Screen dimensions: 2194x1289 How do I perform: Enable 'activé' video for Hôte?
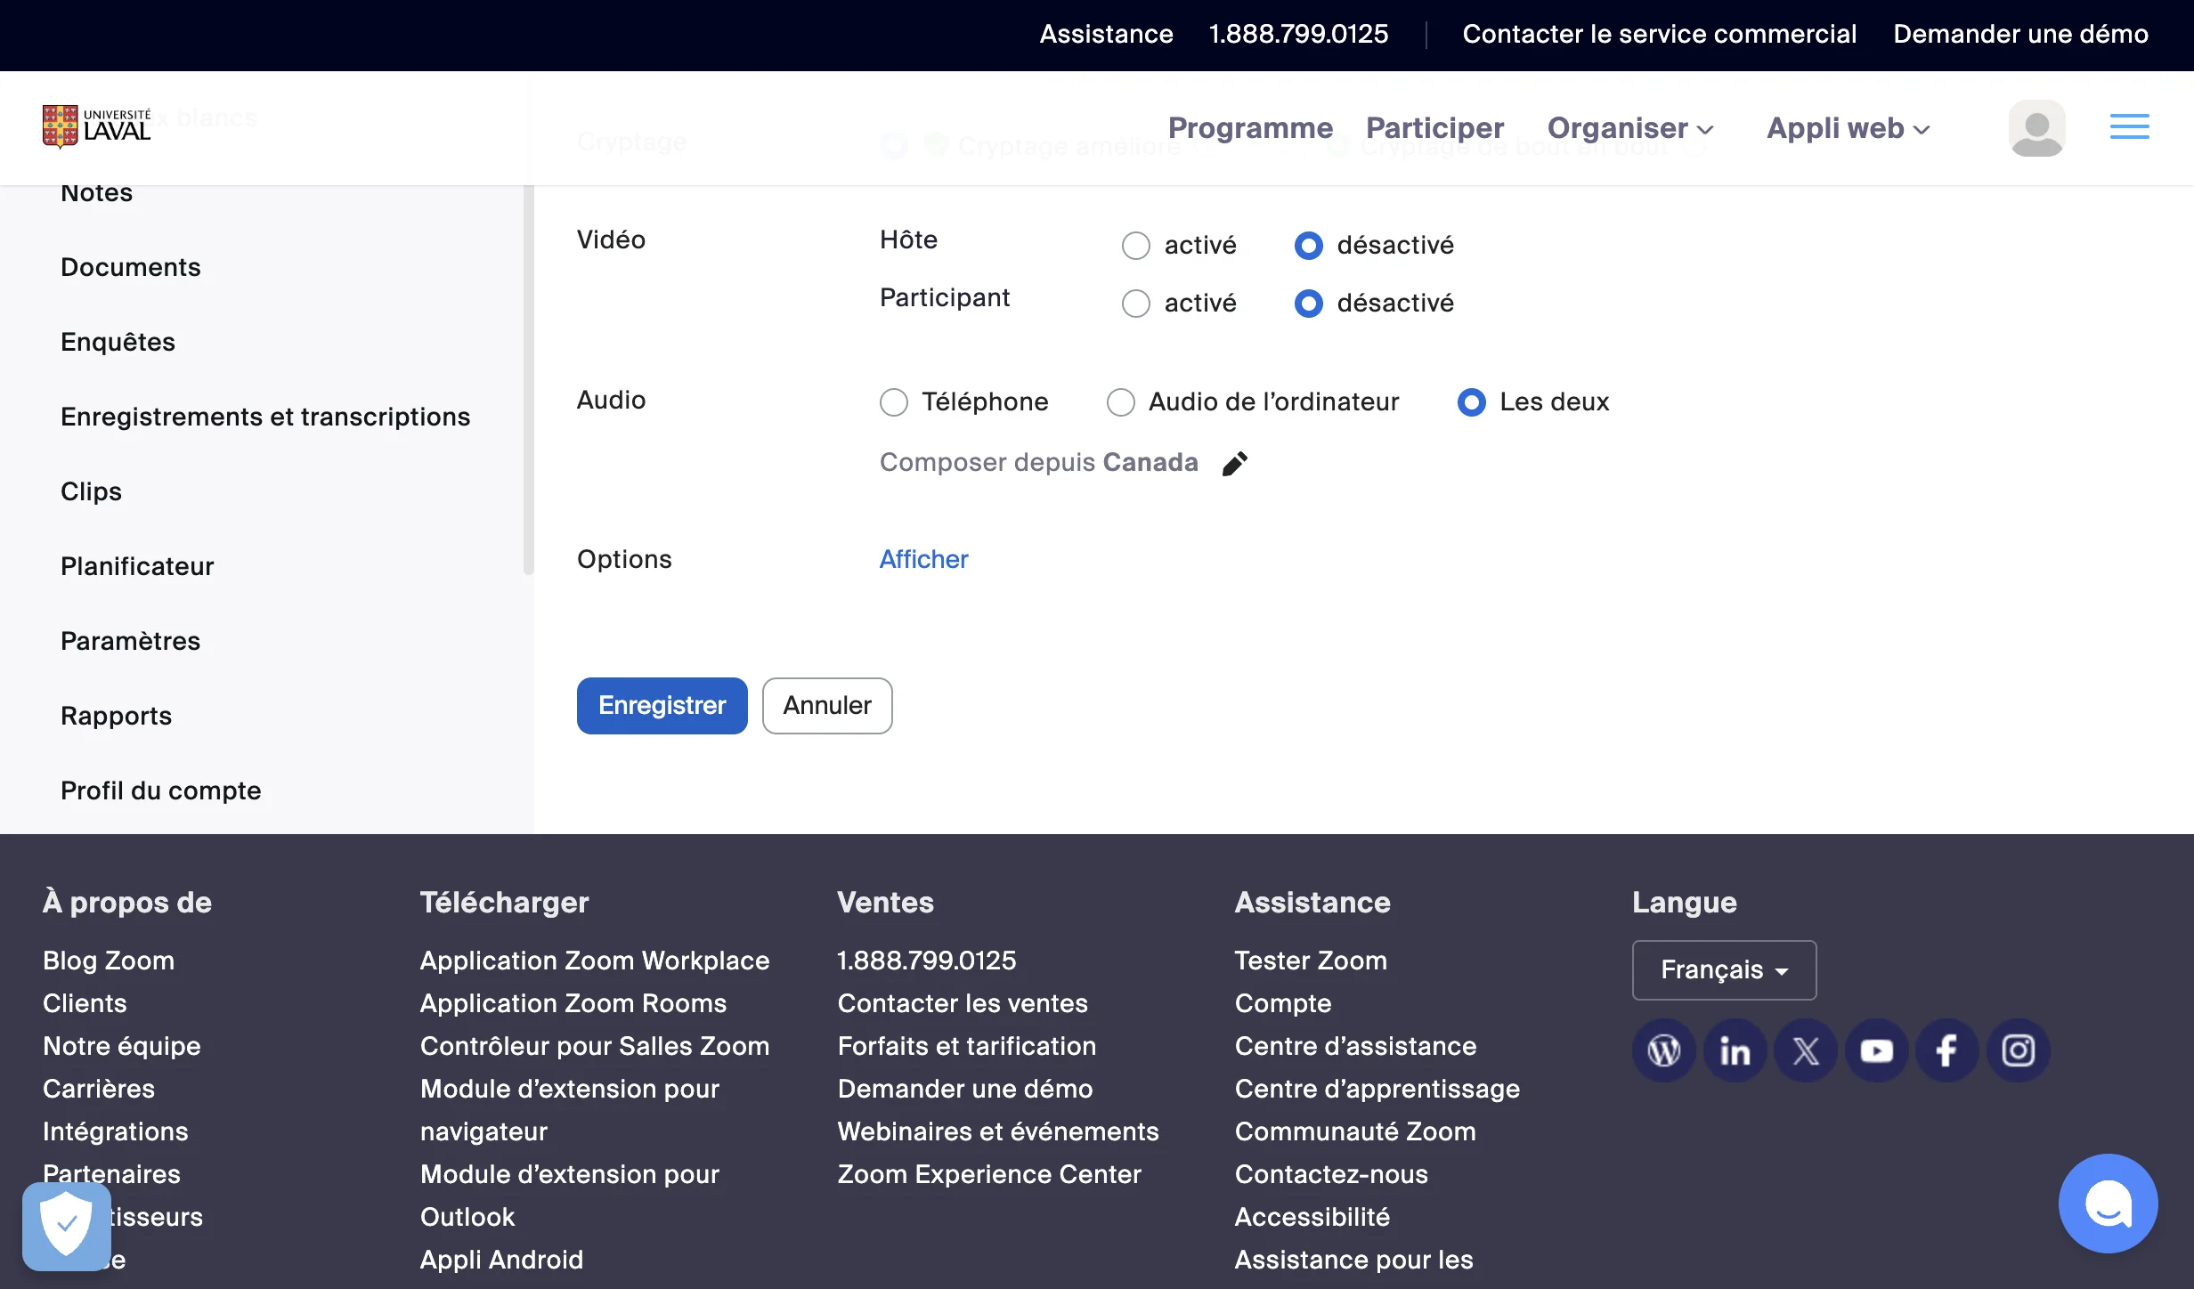(1135, 246)
